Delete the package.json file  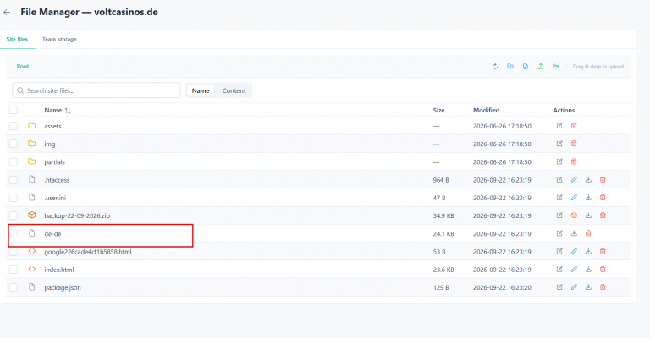pyautogui.click(x=603, y=287)
